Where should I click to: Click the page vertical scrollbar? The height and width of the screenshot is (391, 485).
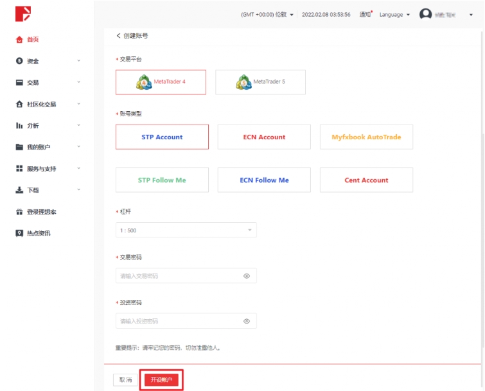click(x=483, y=210)
